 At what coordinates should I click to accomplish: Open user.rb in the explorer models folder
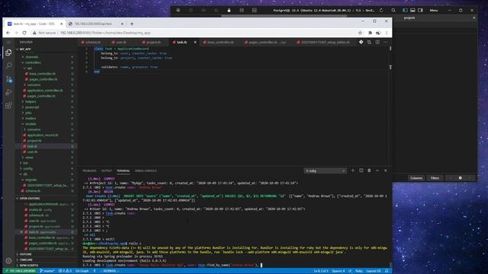click(32, 152)
